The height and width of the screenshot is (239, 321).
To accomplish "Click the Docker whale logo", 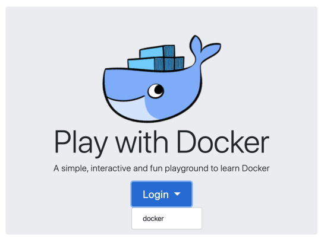I will (162, 79).
